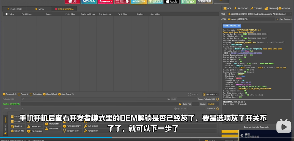
Task: Browse folder for Preloader EMI file
Action: [x=169, y=99]
